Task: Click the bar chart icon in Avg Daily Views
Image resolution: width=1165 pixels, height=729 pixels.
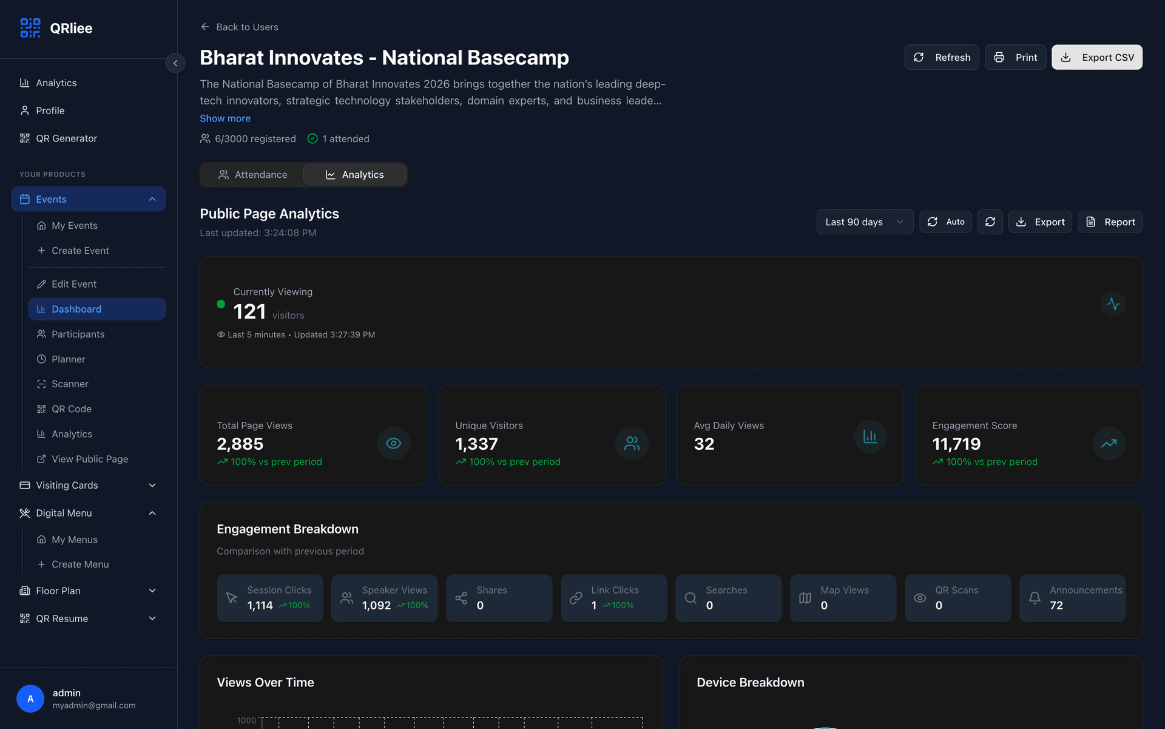Action: (870, 436)
